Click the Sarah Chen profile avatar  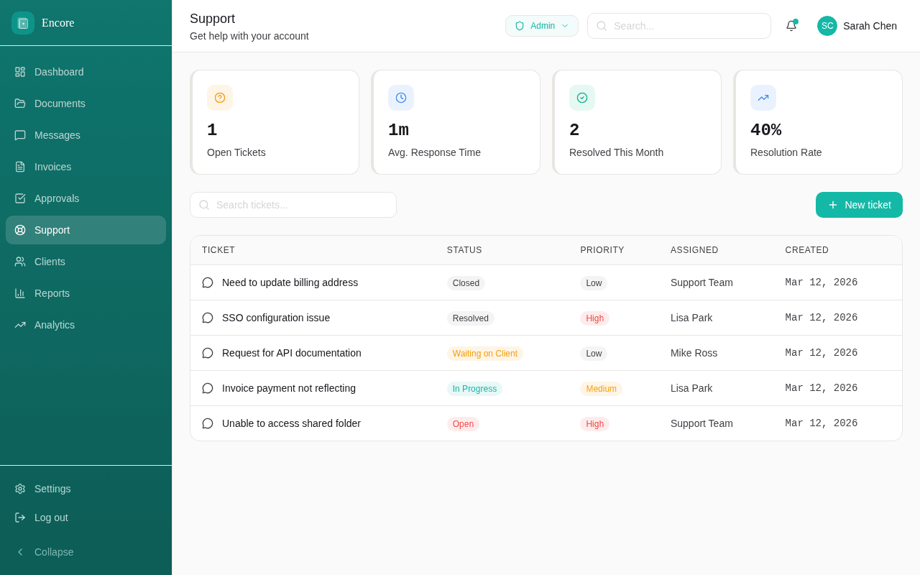(x=827, y=26)
